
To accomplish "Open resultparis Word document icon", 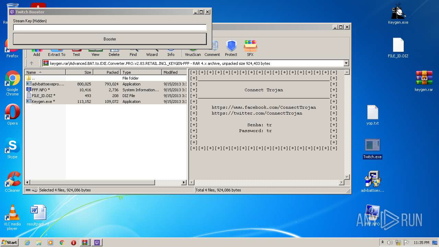I will coord(38,215).
